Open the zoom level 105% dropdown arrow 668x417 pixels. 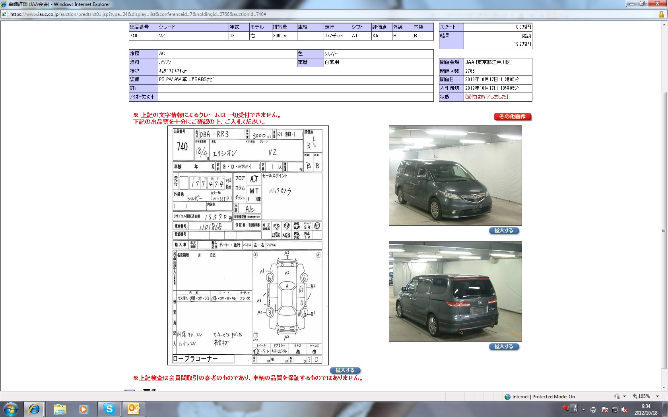pyautogui.click(x=657, y=396)
